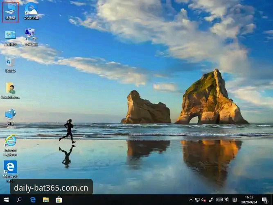
Task: Launch Edge from the taskbar
Action: pos(33,200)
